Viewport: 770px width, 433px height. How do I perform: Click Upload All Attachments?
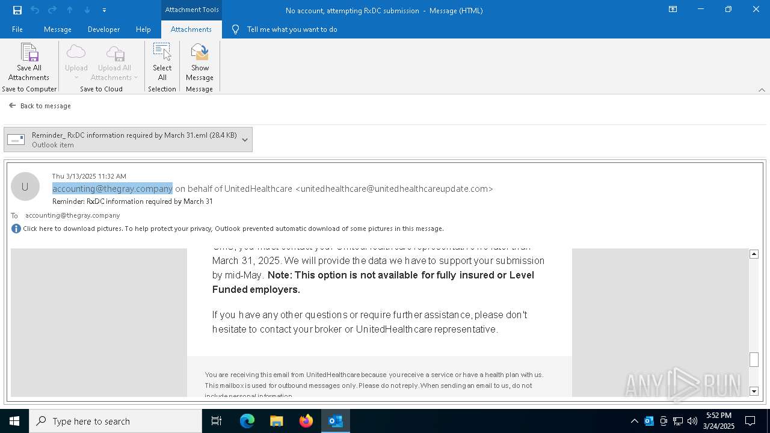click(x=114, y=62)
